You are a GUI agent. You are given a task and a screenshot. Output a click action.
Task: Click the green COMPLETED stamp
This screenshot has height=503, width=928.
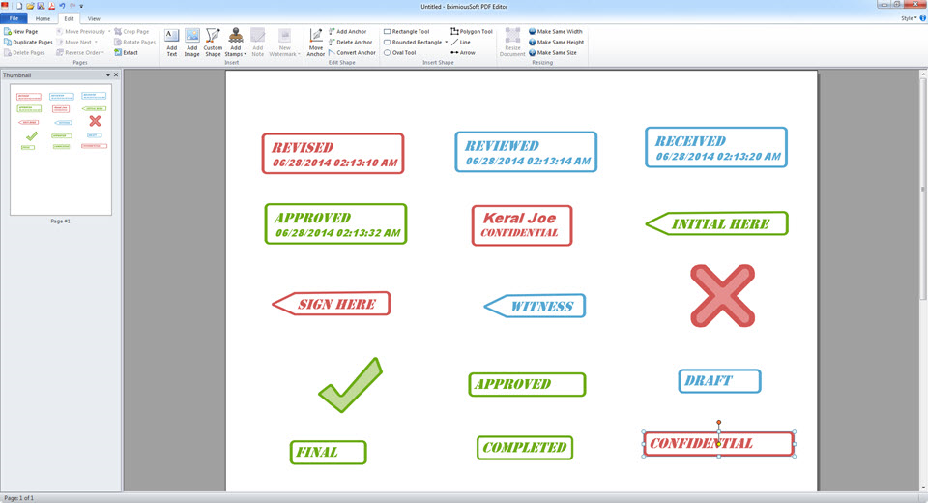[525, 447]
